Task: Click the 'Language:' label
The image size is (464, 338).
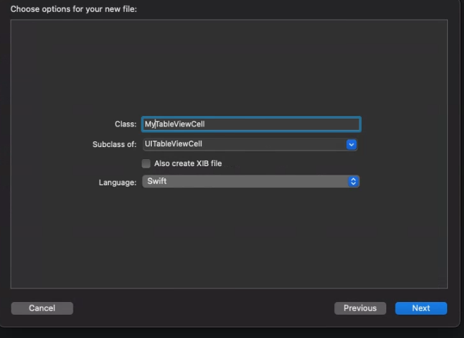Action: tap(117, 182)
